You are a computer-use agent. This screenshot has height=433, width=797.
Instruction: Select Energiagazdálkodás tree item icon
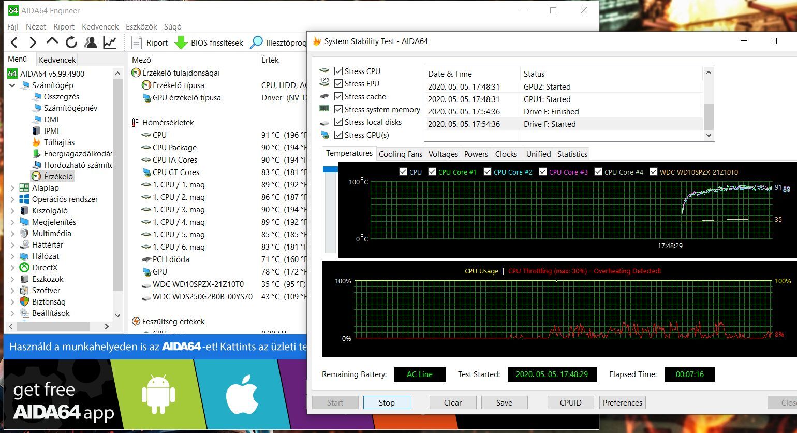(36, 153)
